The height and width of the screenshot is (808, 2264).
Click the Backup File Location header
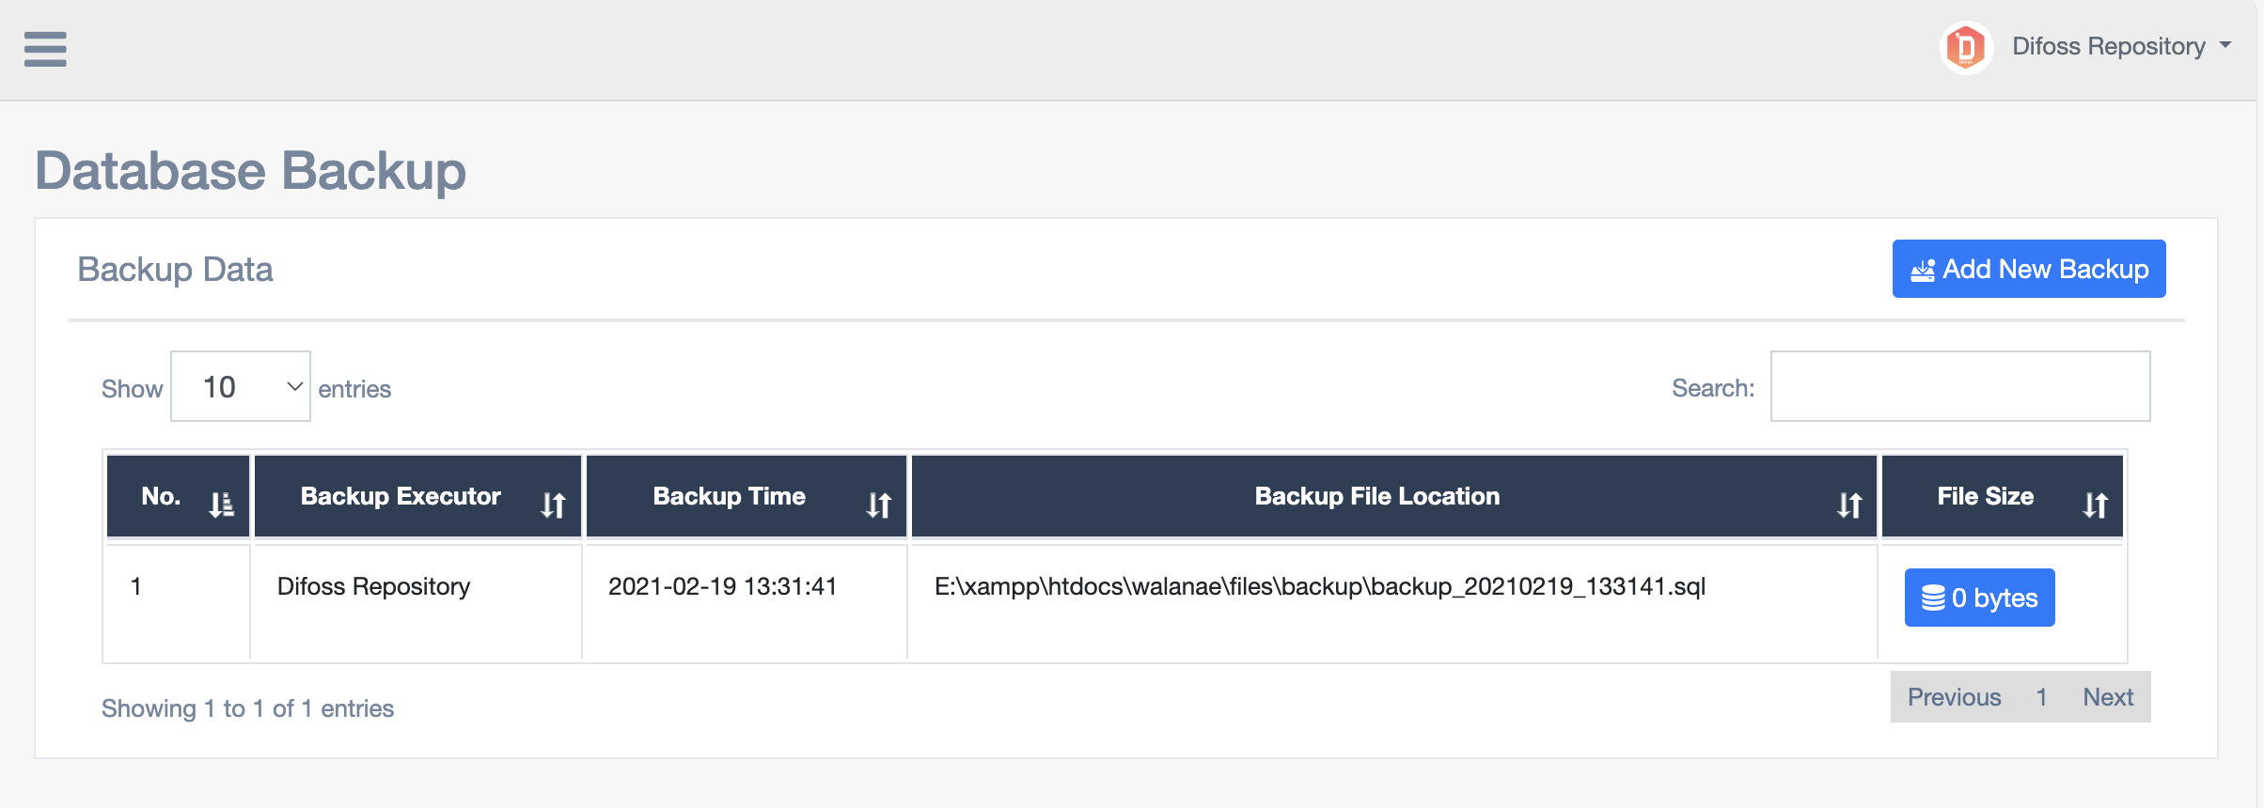(x=1376, y=496)
